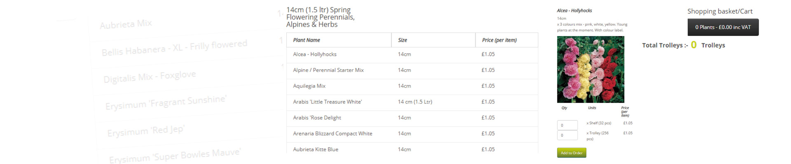Click the Price (per item) column header

(507, 40)
